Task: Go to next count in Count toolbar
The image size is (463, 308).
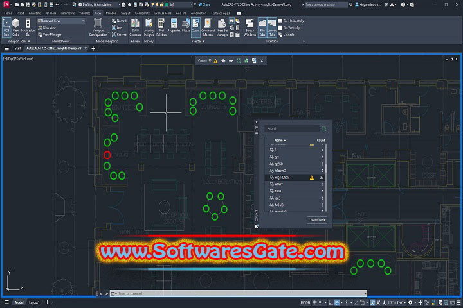Action: [x=231, y=61]
